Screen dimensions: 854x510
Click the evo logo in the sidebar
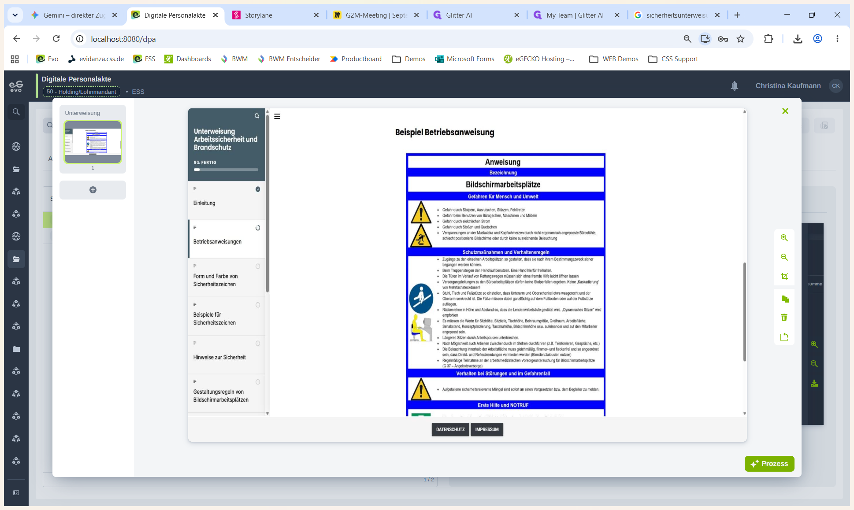click(x=16, y=86)
